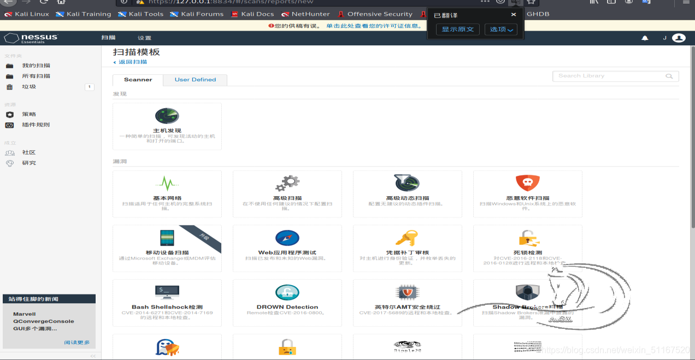Screen dimensions: 695x360
Task: Select the Scanner tab
Action: (x=138, y=80)
